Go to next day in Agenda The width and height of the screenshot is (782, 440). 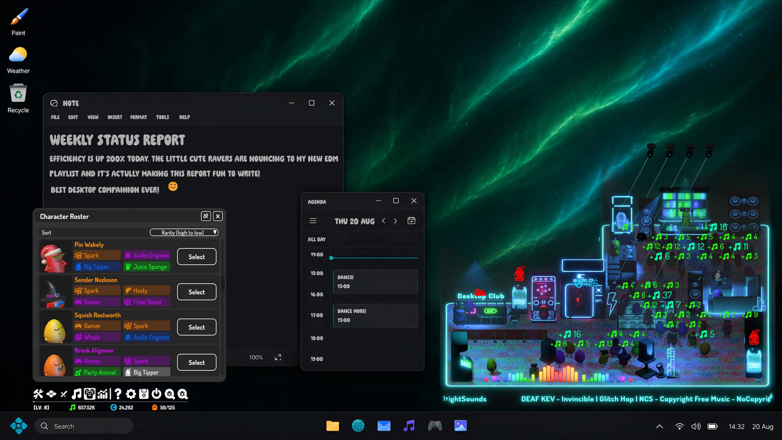(395, 221)
